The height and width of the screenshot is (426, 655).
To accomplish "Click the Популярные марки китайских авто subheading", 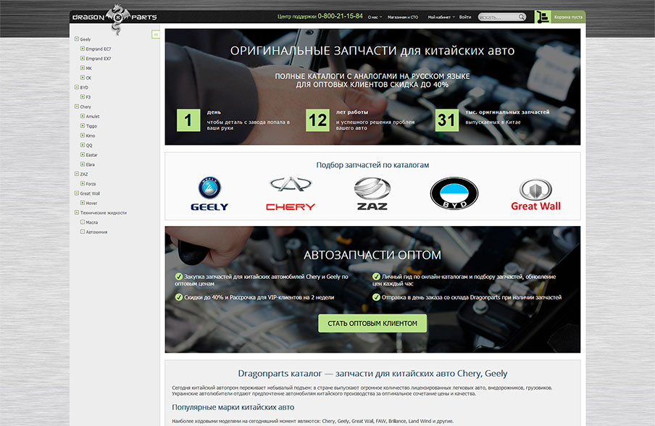I will (x=233, y=407).
